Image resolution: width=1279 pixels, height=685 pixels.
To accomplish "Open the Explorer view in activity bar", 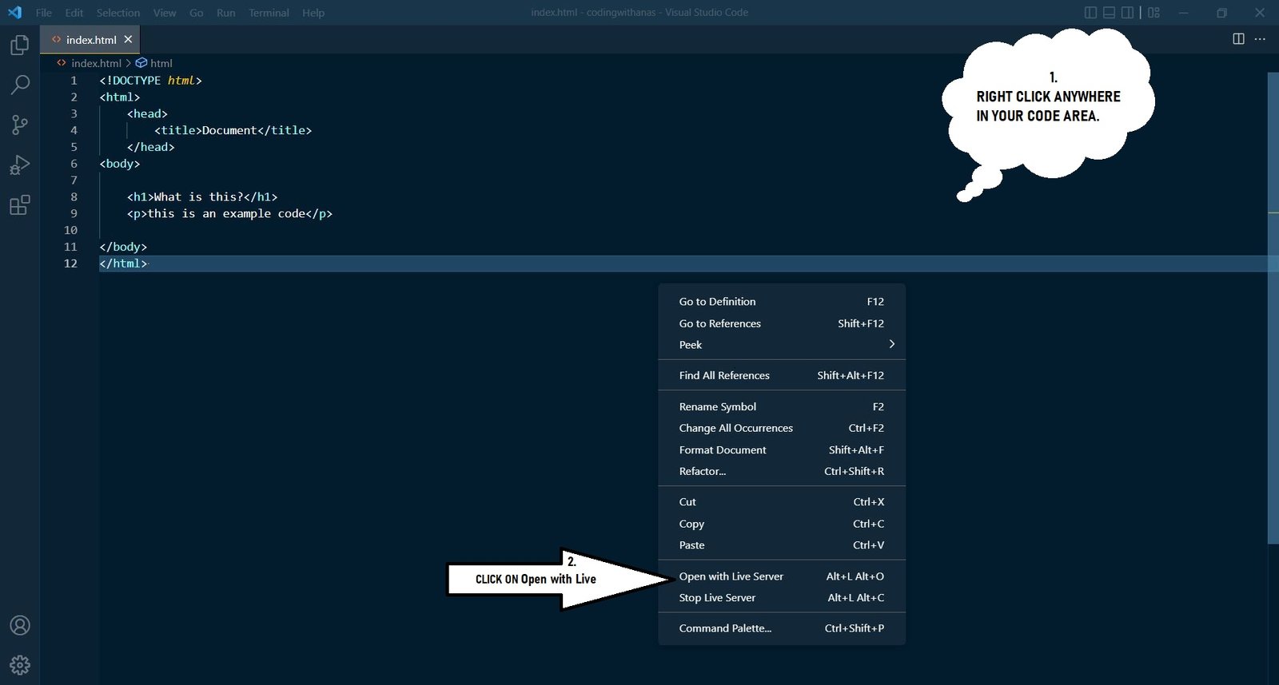I will (x=20, y=45).
